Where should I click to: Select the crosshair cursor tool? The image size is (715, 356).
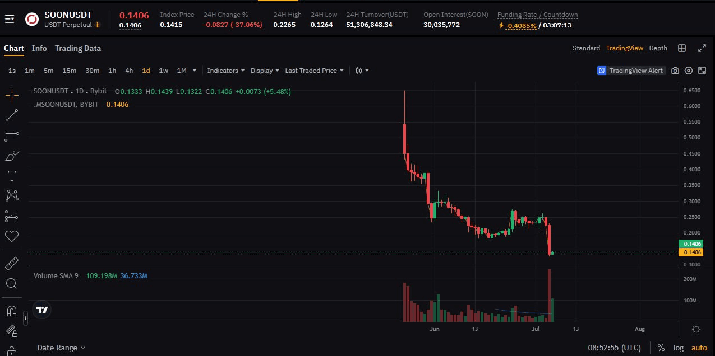(12, 95)
